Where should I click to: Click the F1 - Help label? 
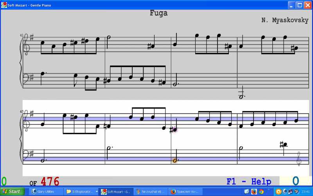tap(249, 181)
